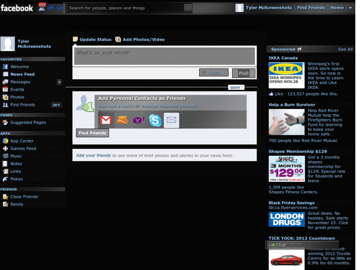Click the Post button
This screenshot has height=270, width=360.
coord(243,73)
